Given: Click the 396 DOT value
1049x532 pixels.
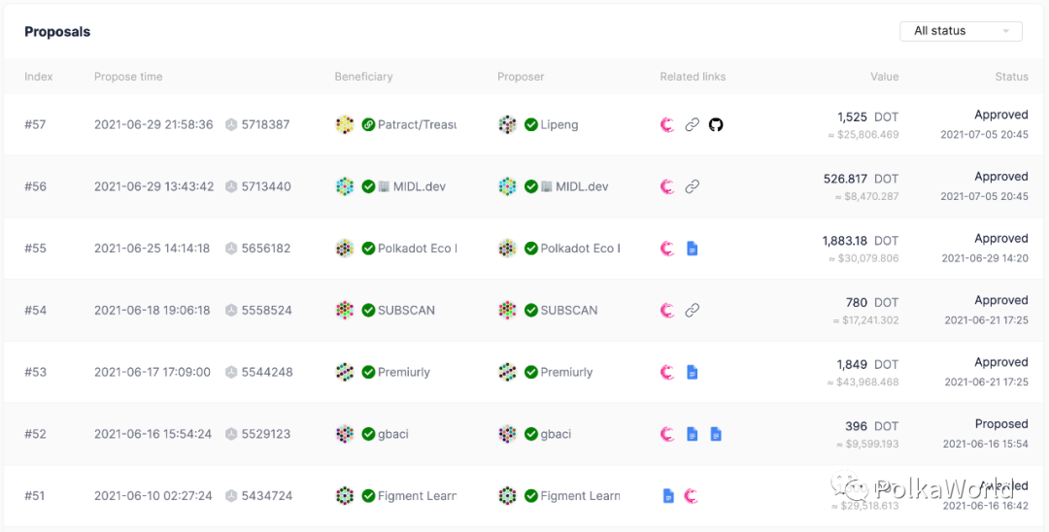Looking at the screenshot, I should coord(872,426).
